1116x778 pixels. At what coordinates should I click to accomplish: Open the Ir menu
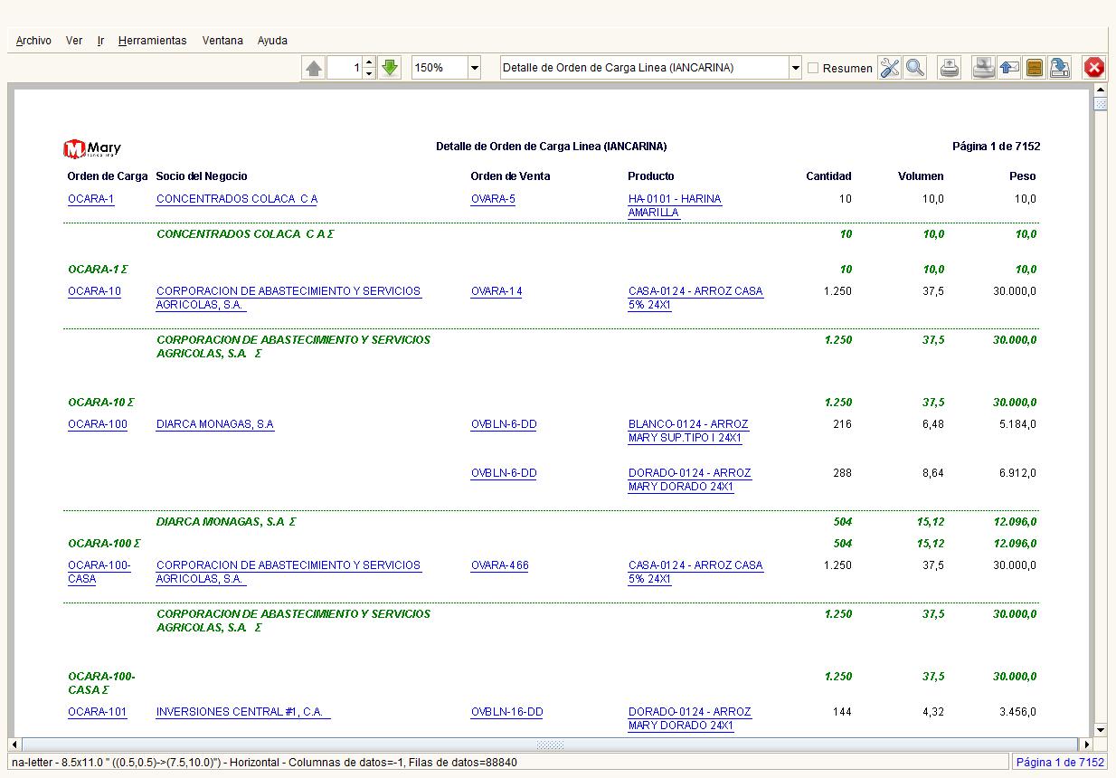(101, 41)
